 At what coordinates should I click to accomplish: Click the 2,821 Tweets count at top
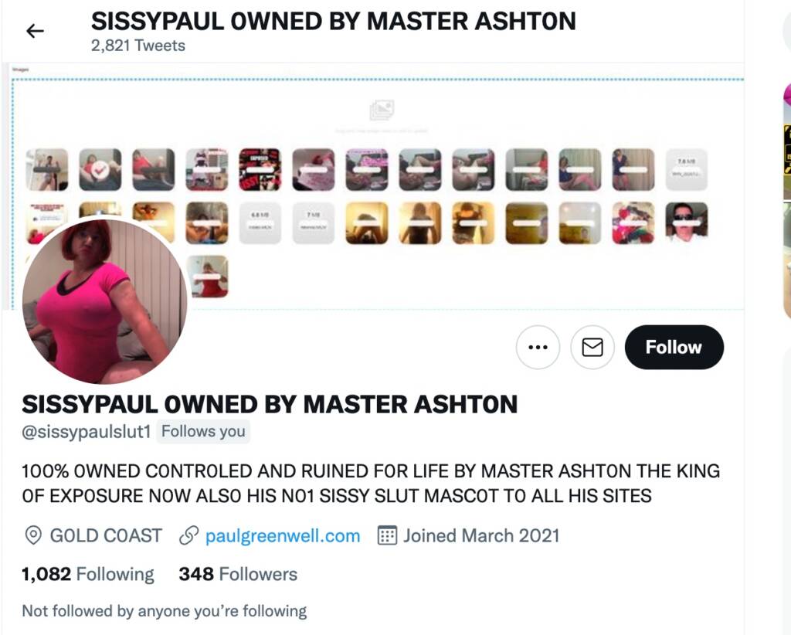(138, 46)
